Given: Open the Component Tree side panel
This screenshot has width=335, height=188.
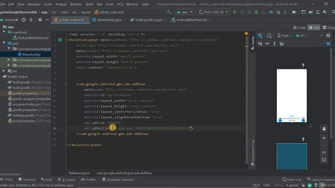Looking at the screenshot, I should (253, 152).
